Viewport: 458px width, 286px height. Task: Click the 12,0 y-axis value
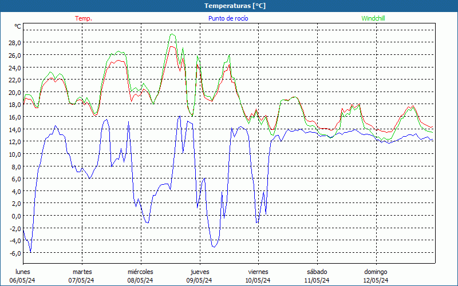click(x=15, y=142)
